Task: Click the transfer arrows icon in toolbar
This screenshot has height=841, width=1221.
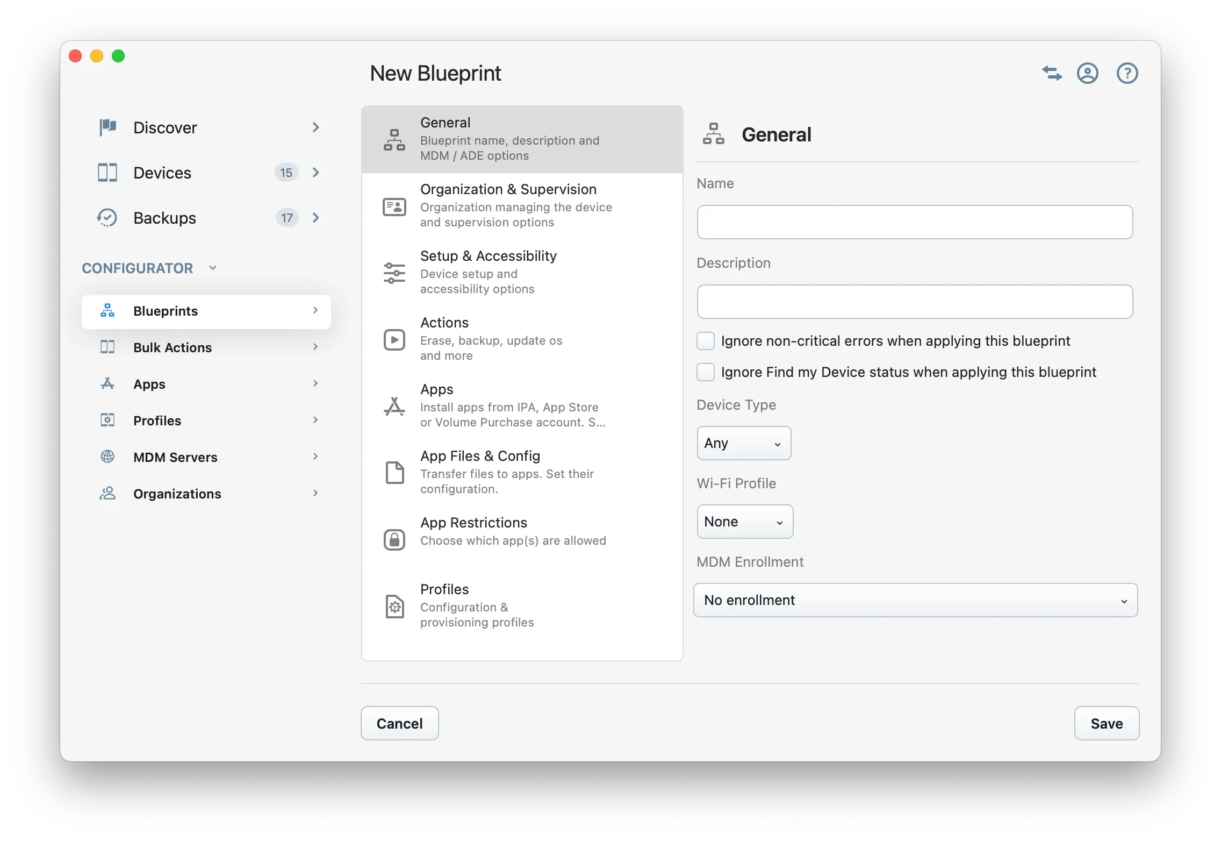Action: click(x=1052, y=73)
